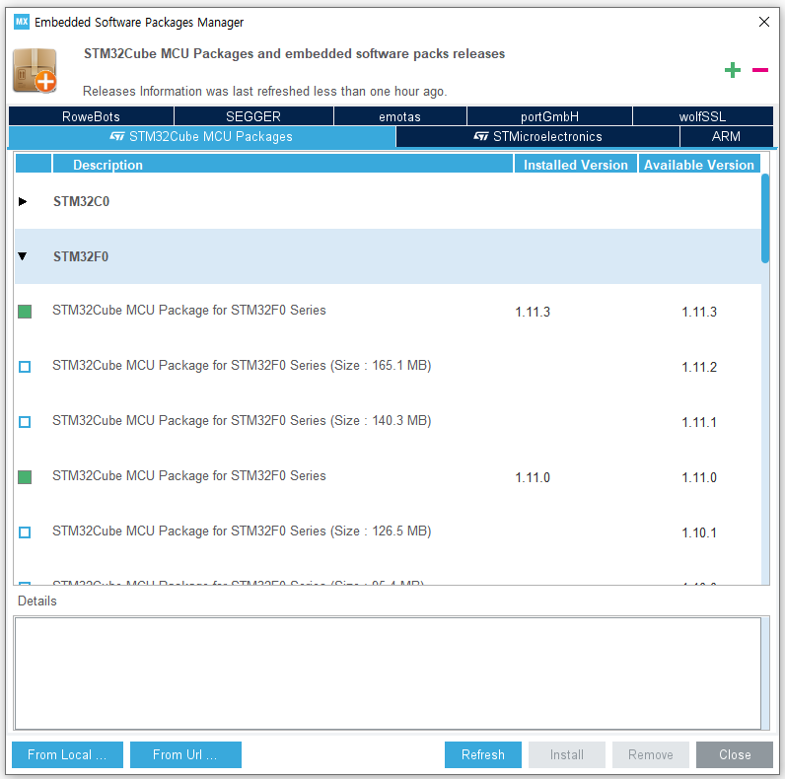This screenshot has height=779, width=785.
Task: Select the package row with Size : 140.3 MB
Action: click(x=388, y=421)
